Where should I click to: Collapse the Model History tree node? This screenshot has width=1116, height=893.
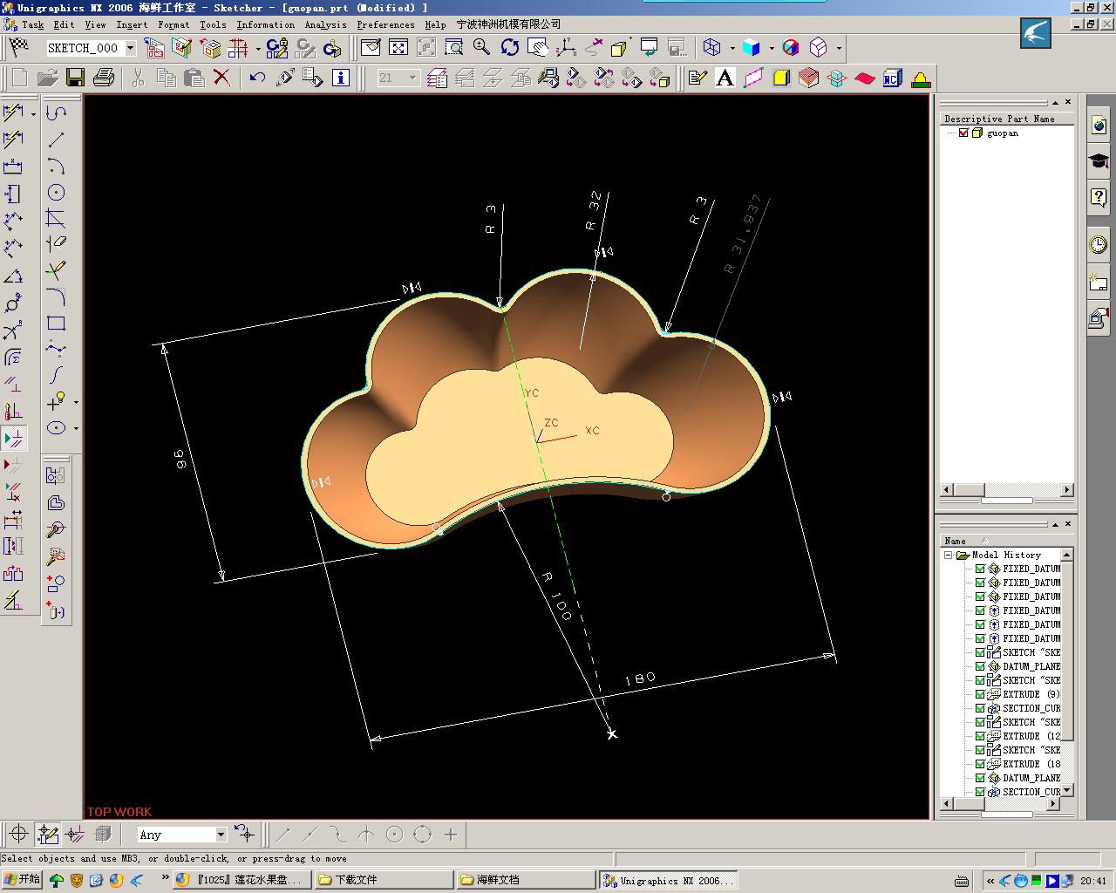tap(948, 555)
